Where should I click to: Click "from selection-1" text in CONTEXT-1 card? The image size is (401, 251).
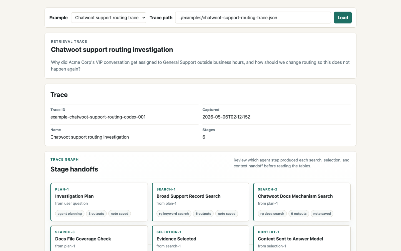(272, 246)
